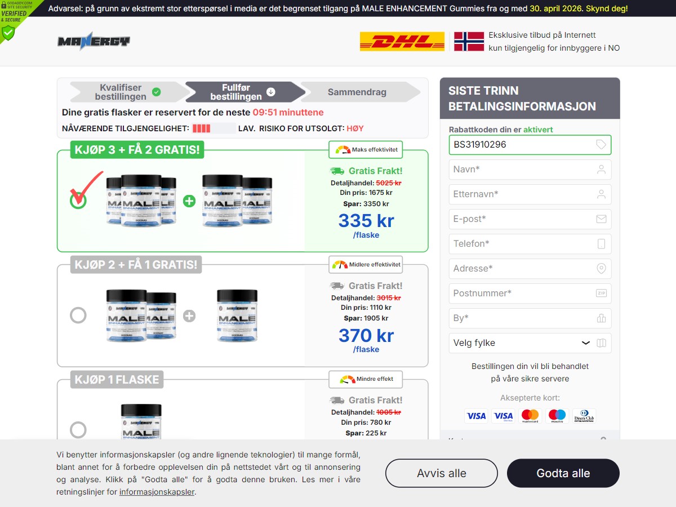The image size is (676, 507).
Task: Click the discount code field BS31910296
Action: pos(530,145)
